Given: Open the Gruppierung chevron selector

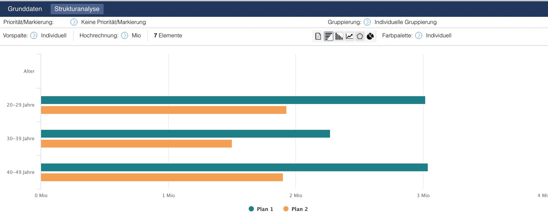Looking at the screenshot, I should tap(367, 22).
